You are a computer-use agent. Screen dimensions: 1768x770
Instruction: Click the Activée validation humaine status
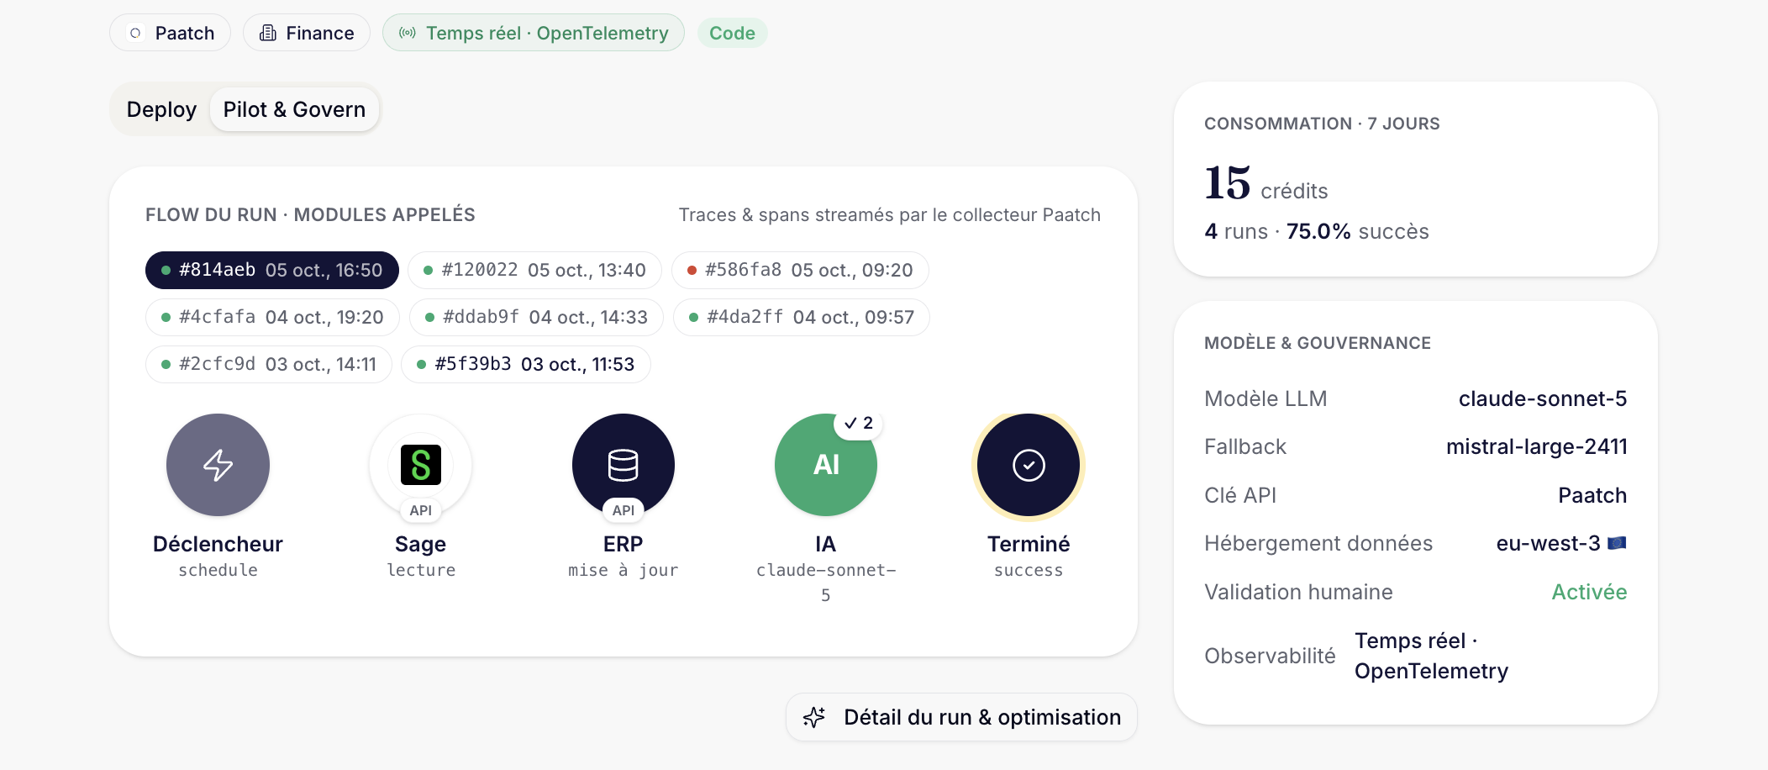click(1589, 592)
